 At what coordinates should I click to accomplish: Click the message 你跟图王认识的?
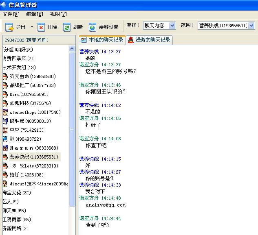tap(105, 91)
